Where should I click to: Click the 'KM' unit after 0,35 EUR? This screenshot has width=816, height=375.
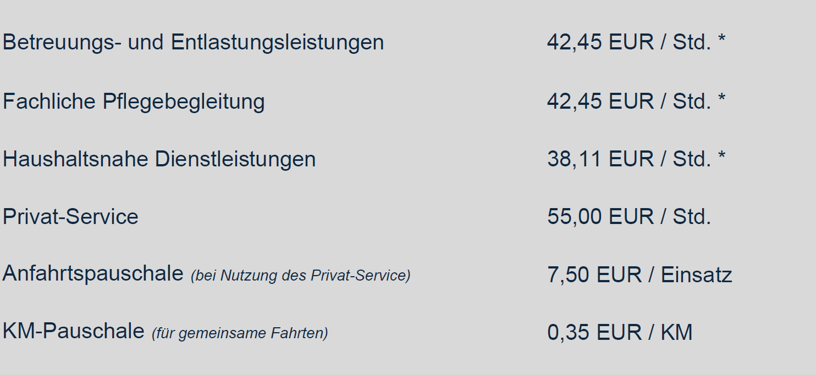point(676,332)
